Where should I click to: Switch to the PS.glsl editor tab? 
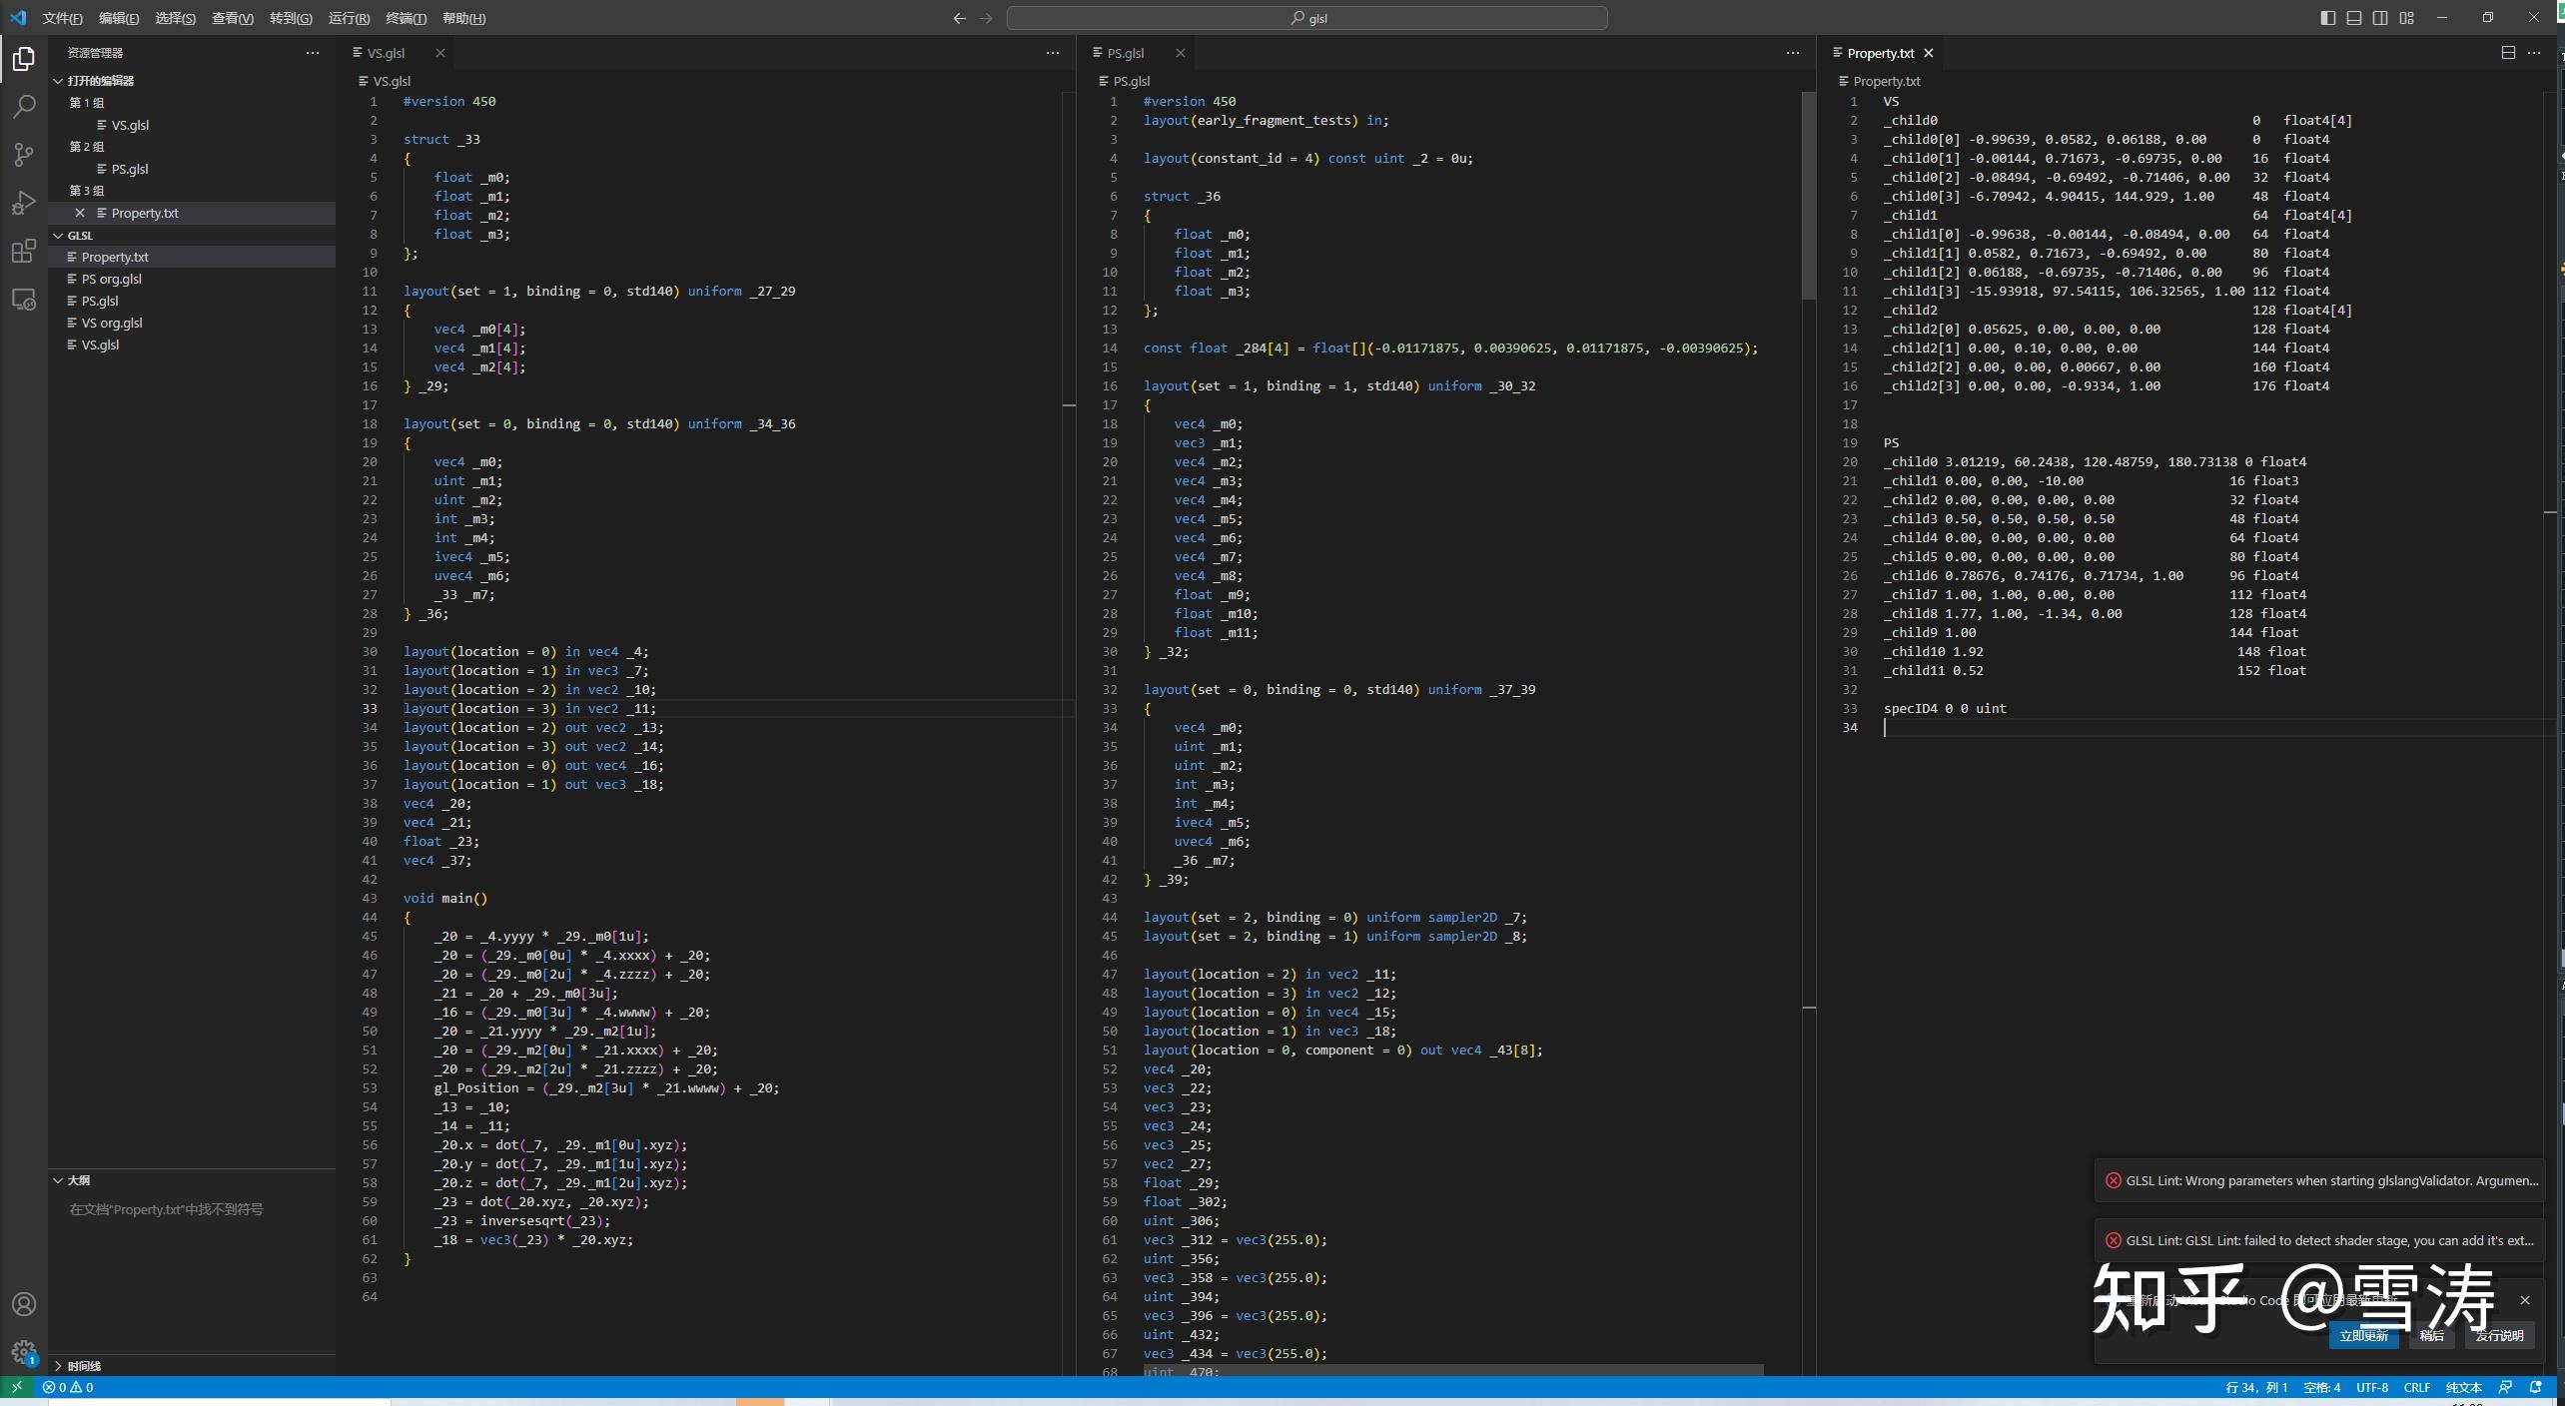tap(1126, 53)
